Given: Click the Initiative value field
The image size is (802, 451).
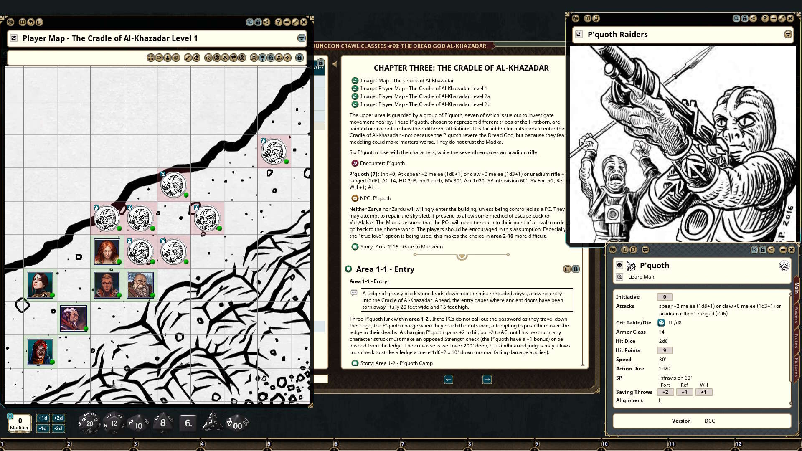Looking at the screenshot, I should (x=664, y=297).
